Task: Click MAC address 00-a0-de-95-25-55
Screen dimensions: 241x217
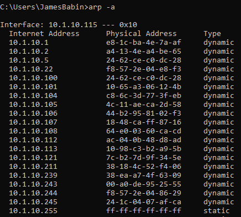Action: click(144, 184)
